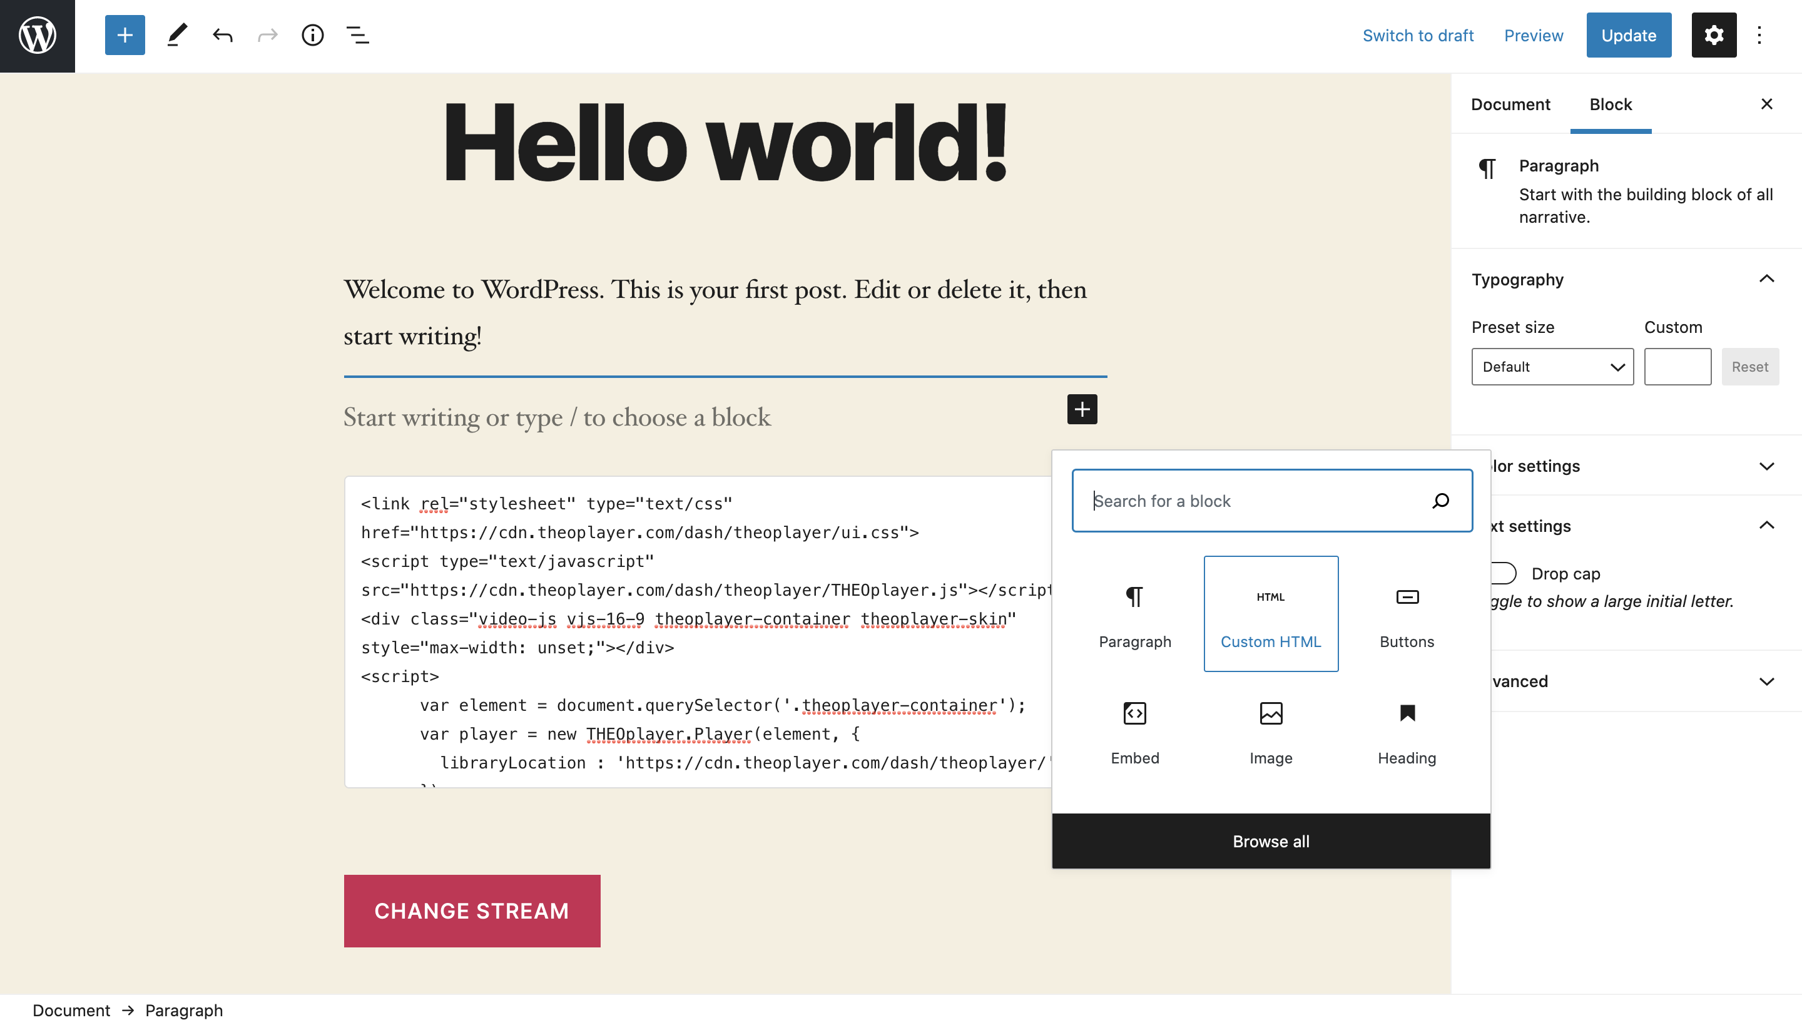Toggle the settings gear sidebar

(x=1713, y=35)
